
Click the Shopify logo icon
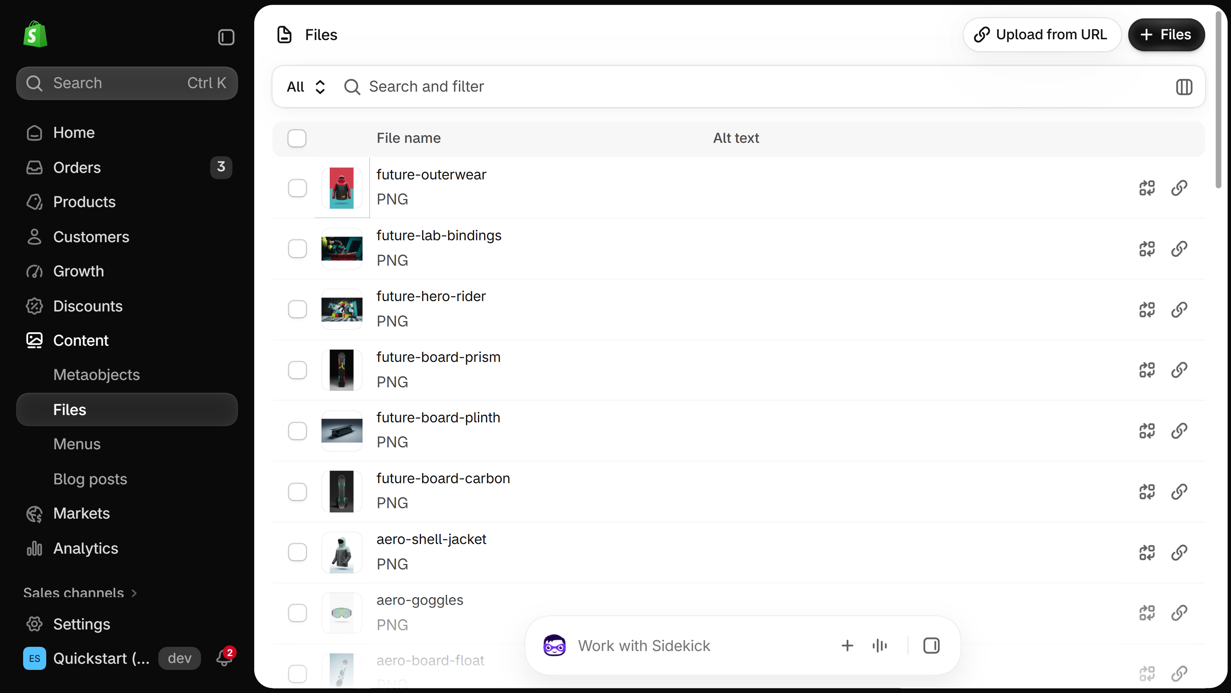pos(35,34)
